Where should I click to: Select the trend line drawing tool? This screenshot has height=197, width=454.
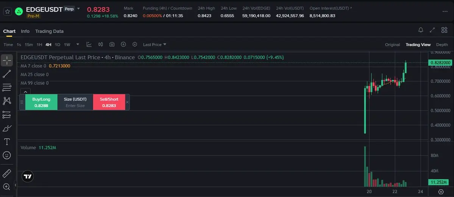click(7, 74)
